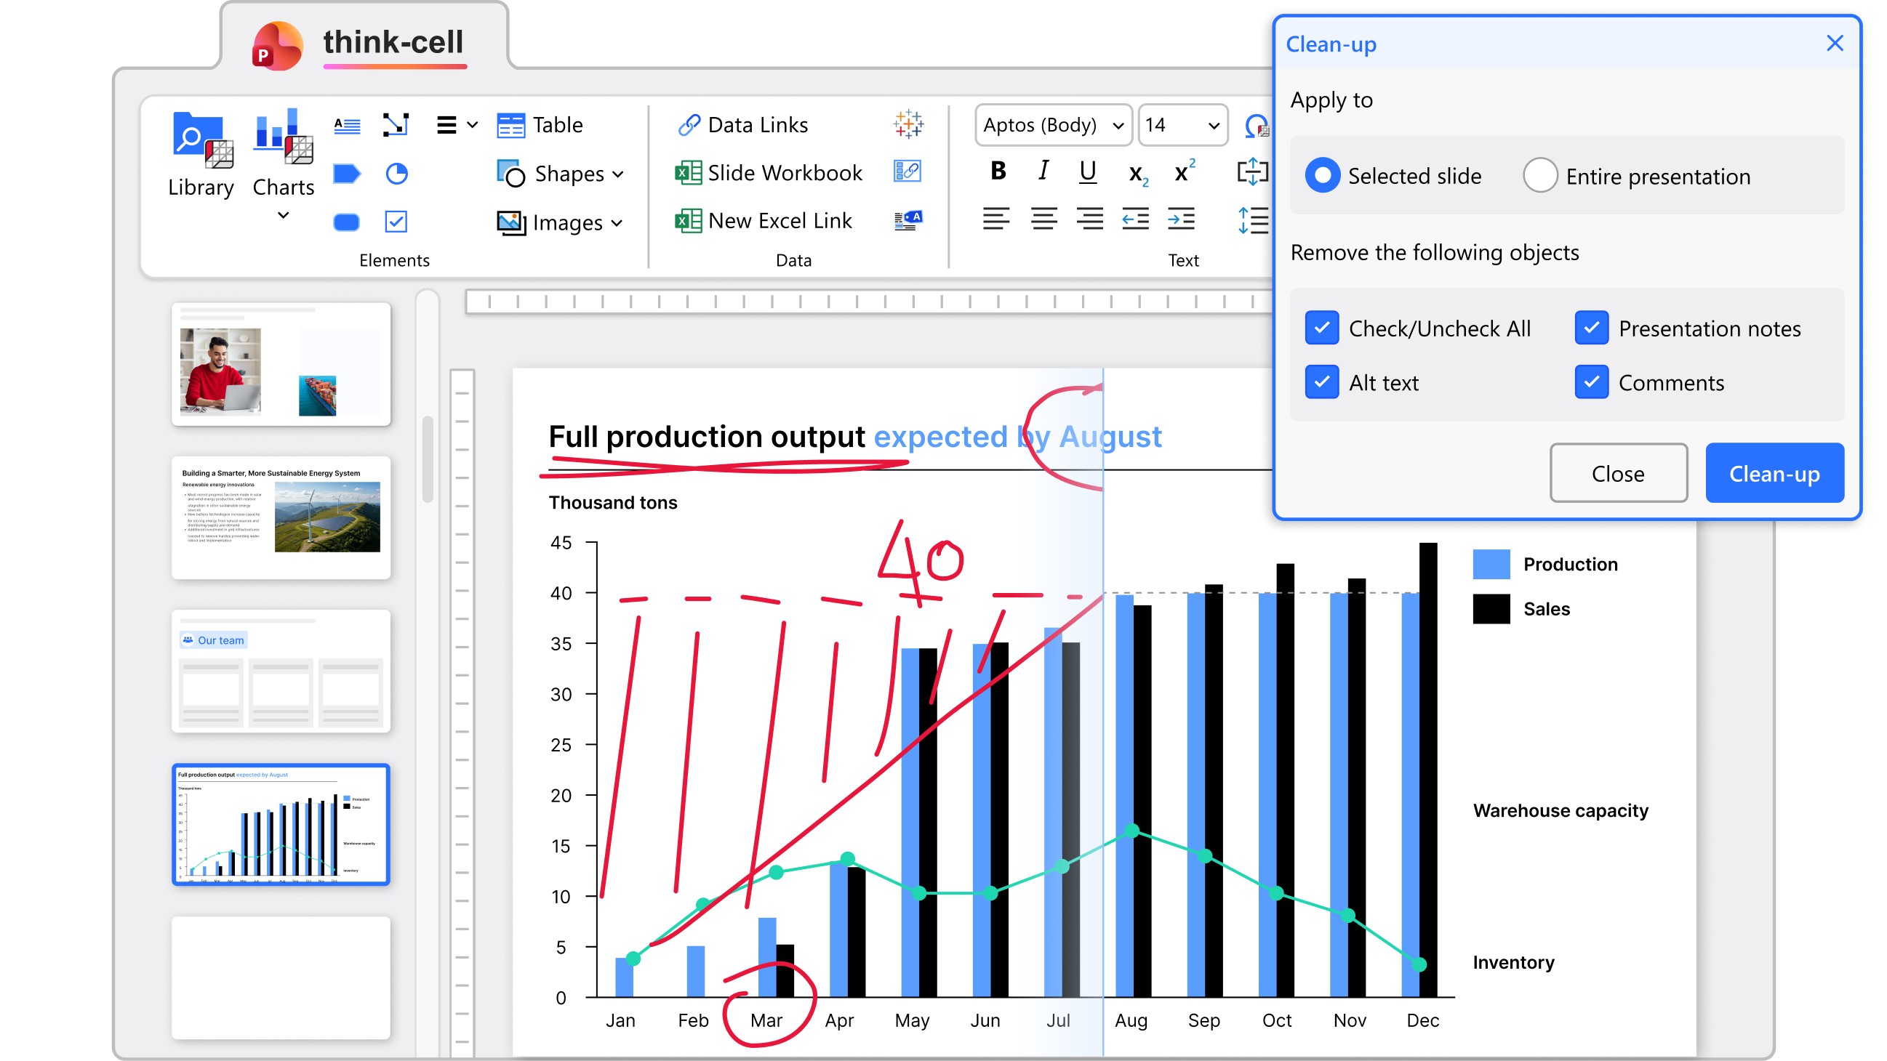Increase text indent
Image resolution: width=1887 pixels, height=1061 pixels.
(x=1181, y=219)
